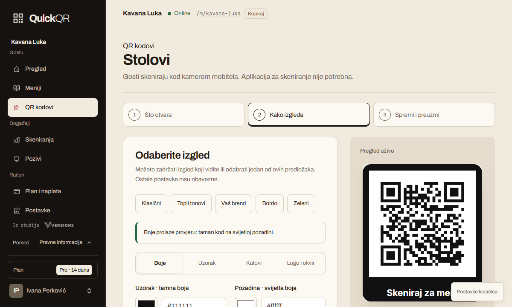Open the Pomoć help link

21,242
